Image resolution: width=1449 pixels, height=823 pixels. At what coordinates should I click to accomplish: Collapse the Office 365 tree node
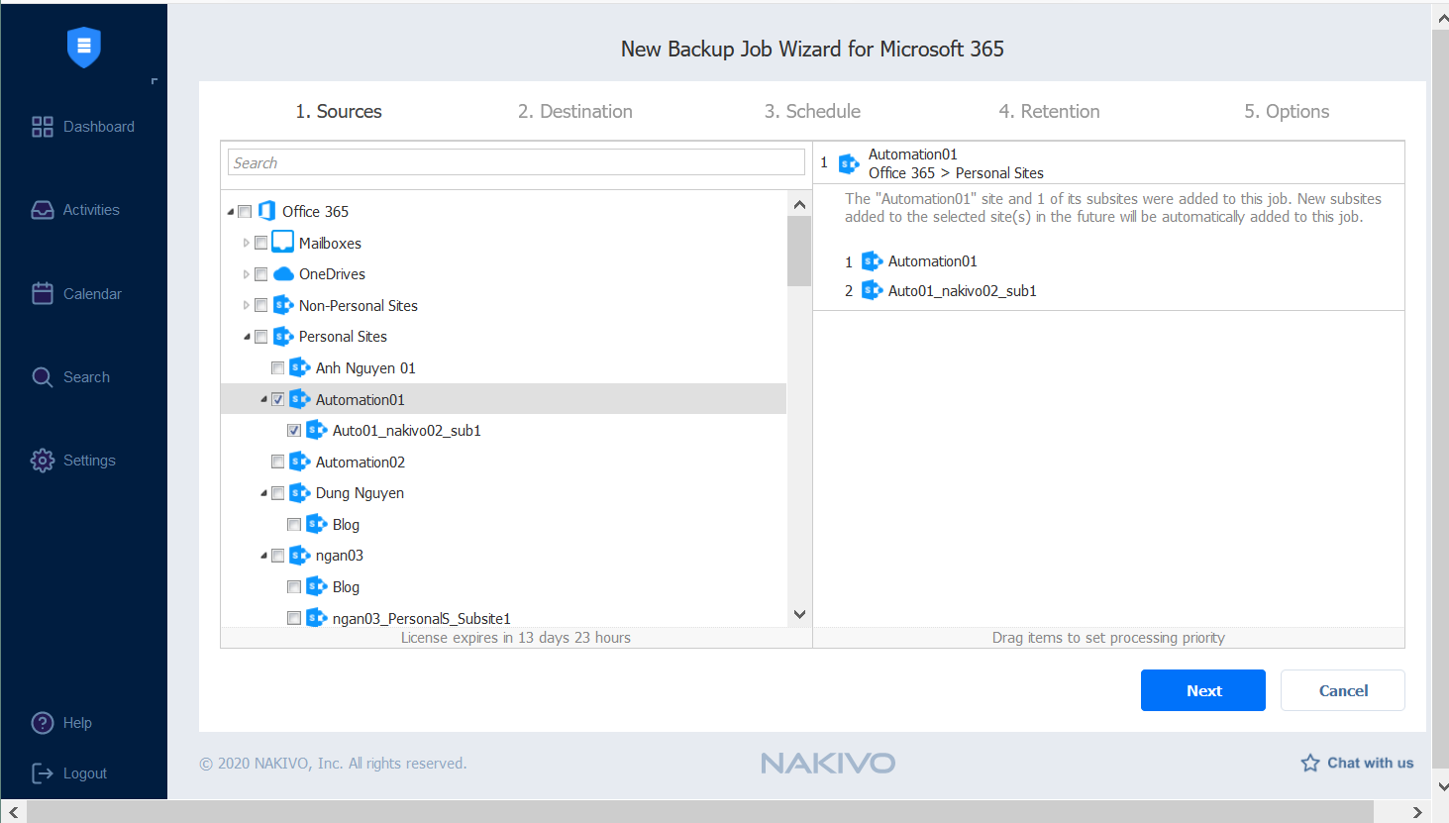(231, 212)
